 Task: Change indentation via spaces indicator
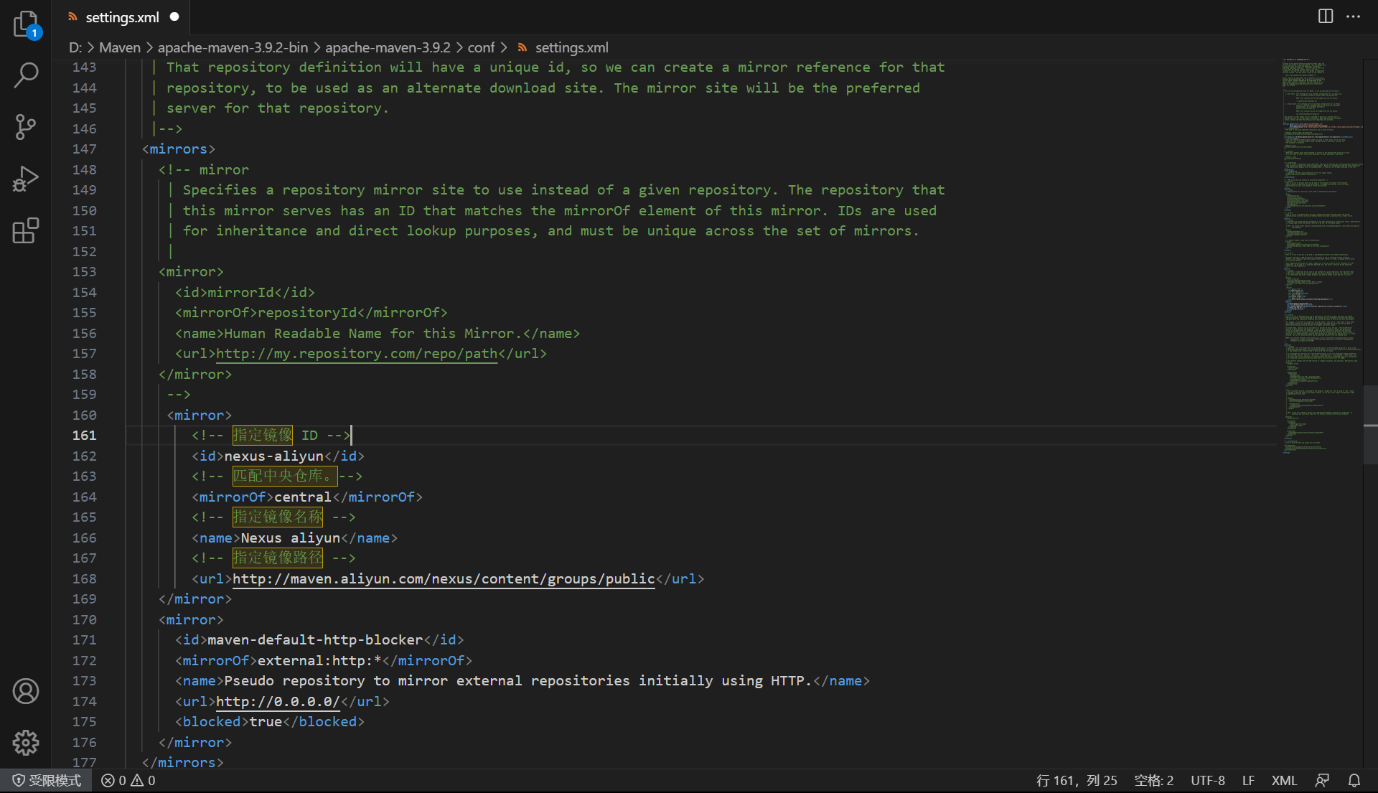tap(1153, 780)
